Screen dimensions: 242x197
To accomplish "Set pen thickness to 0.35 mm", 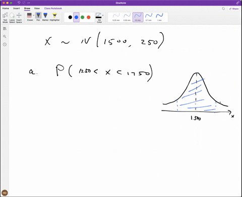I will coord(127,17).
